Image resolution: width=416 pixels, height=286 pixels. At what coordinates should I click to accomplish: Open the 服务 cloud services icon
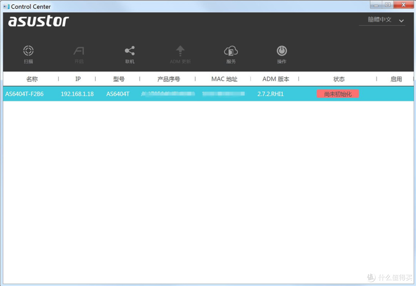pos(231,51)
